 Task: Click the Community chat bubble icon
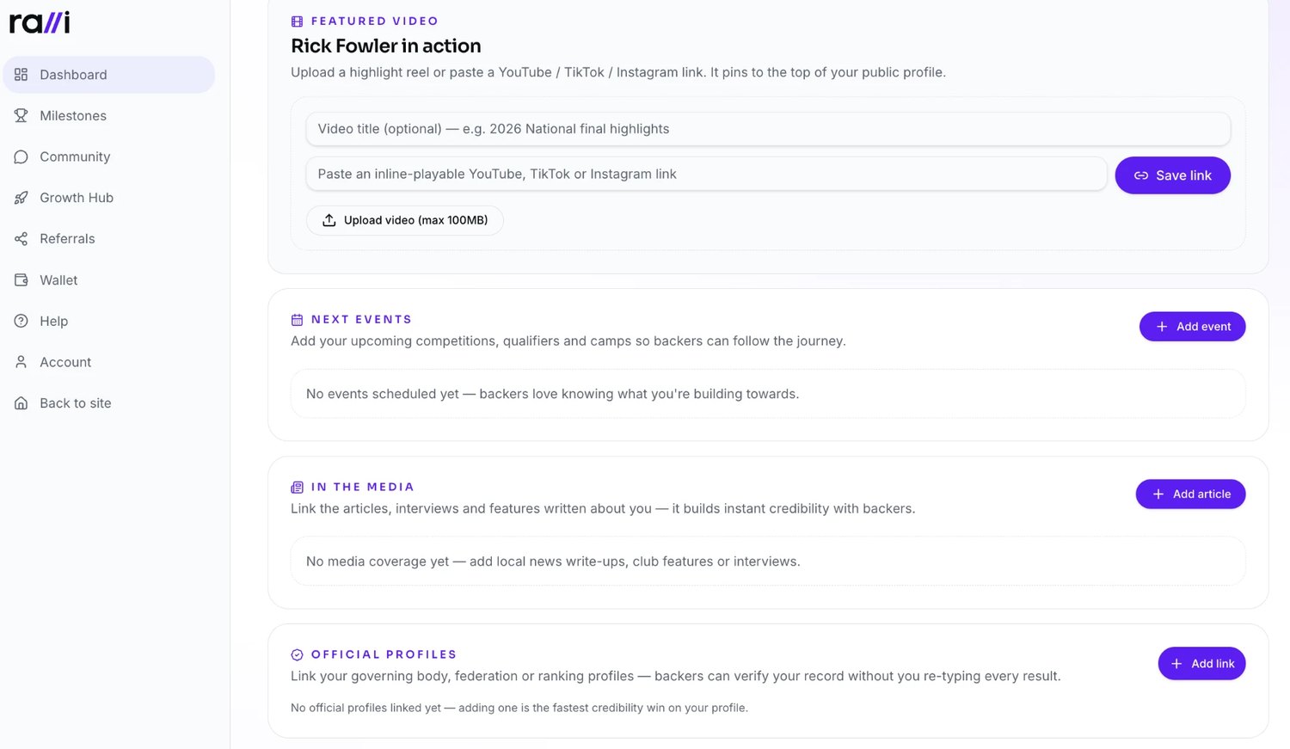pyautogui.click(x=21, y=157)
